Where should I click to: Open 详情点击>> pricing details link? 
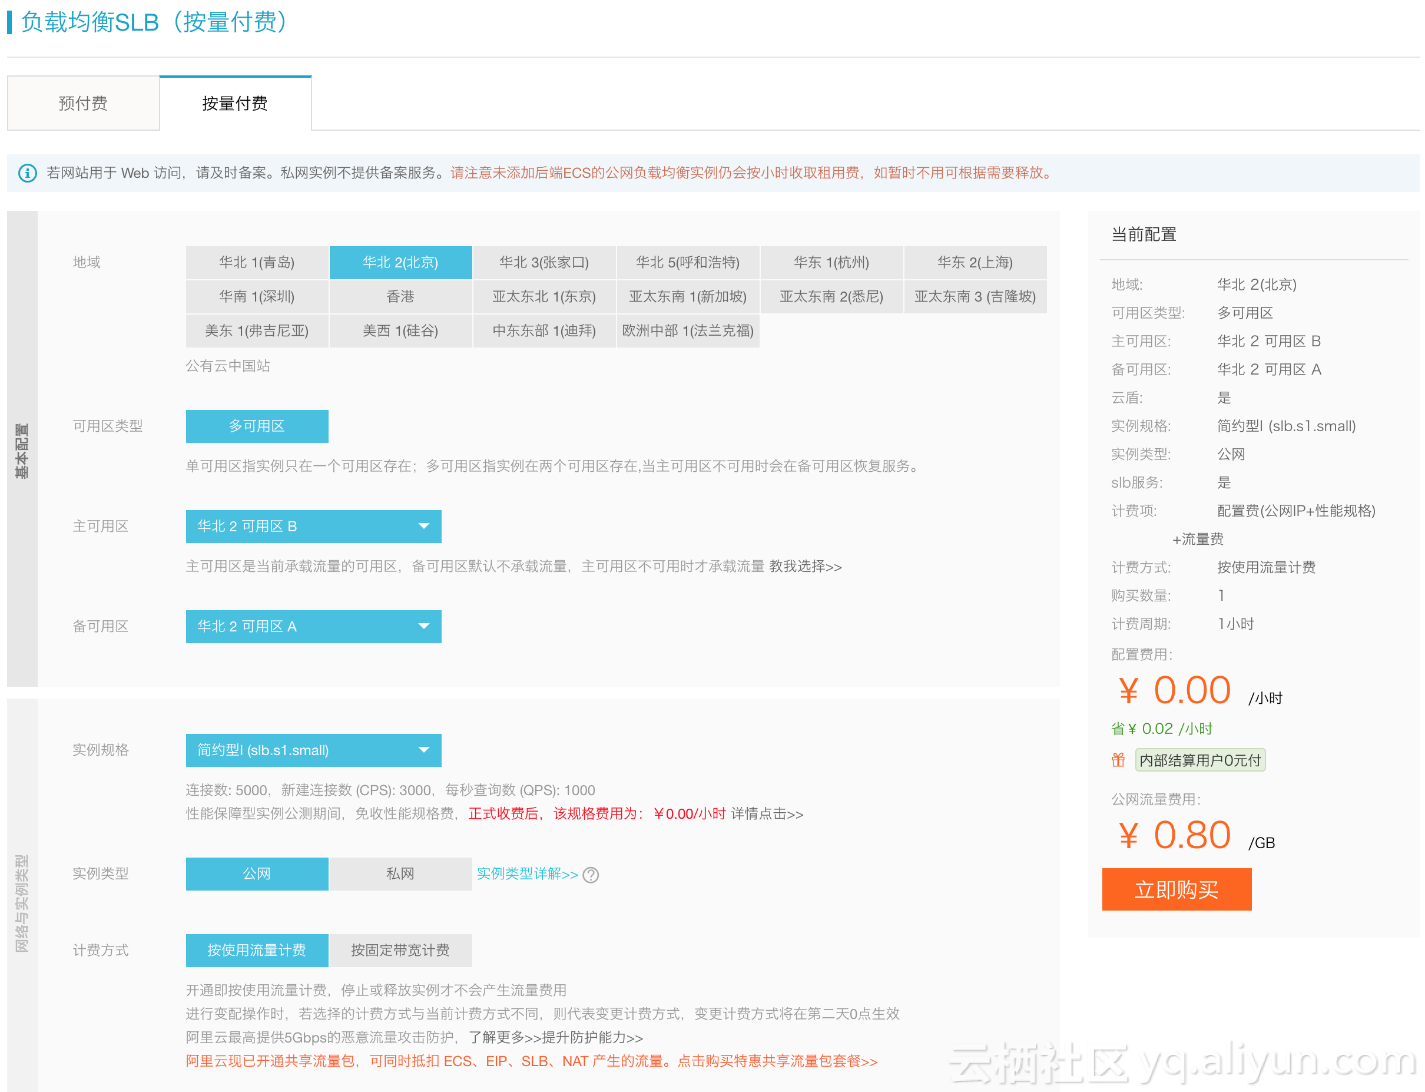pyautogui.click(x=766, y=814)
